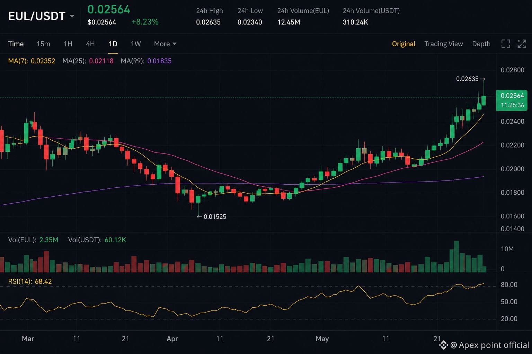The height and width of the screenshot is (354, 532).
Task: Click the 20.00 RSI axis label
Action: coord(509,319)
